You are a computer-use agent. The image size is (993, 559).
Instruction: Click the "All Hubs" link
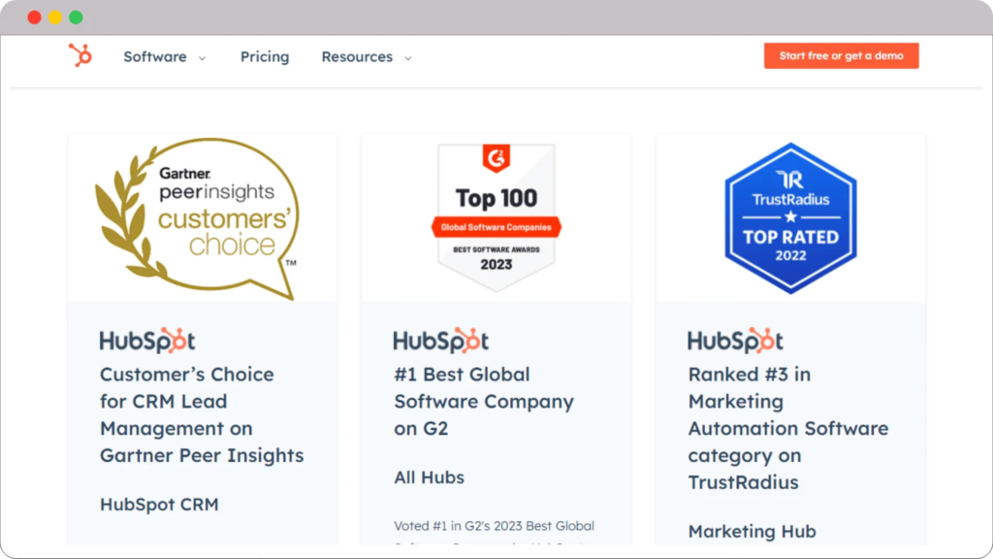429,477
